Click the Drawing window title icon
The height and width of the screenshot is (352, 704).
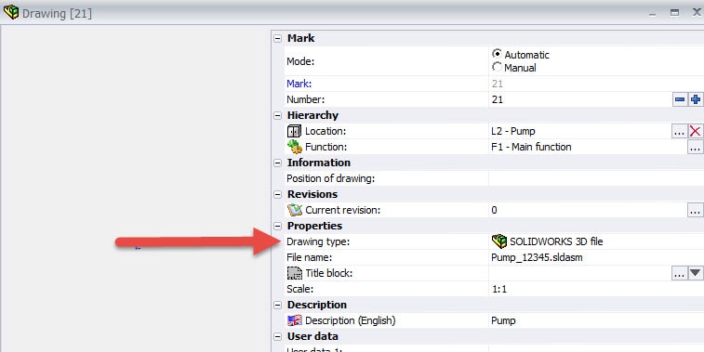click(11, 13)
